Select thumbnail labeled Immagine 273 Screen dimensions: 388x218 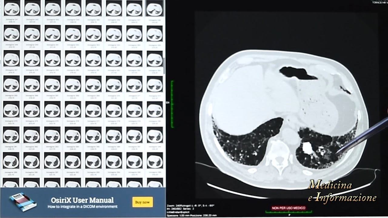[x=12, y=109]
